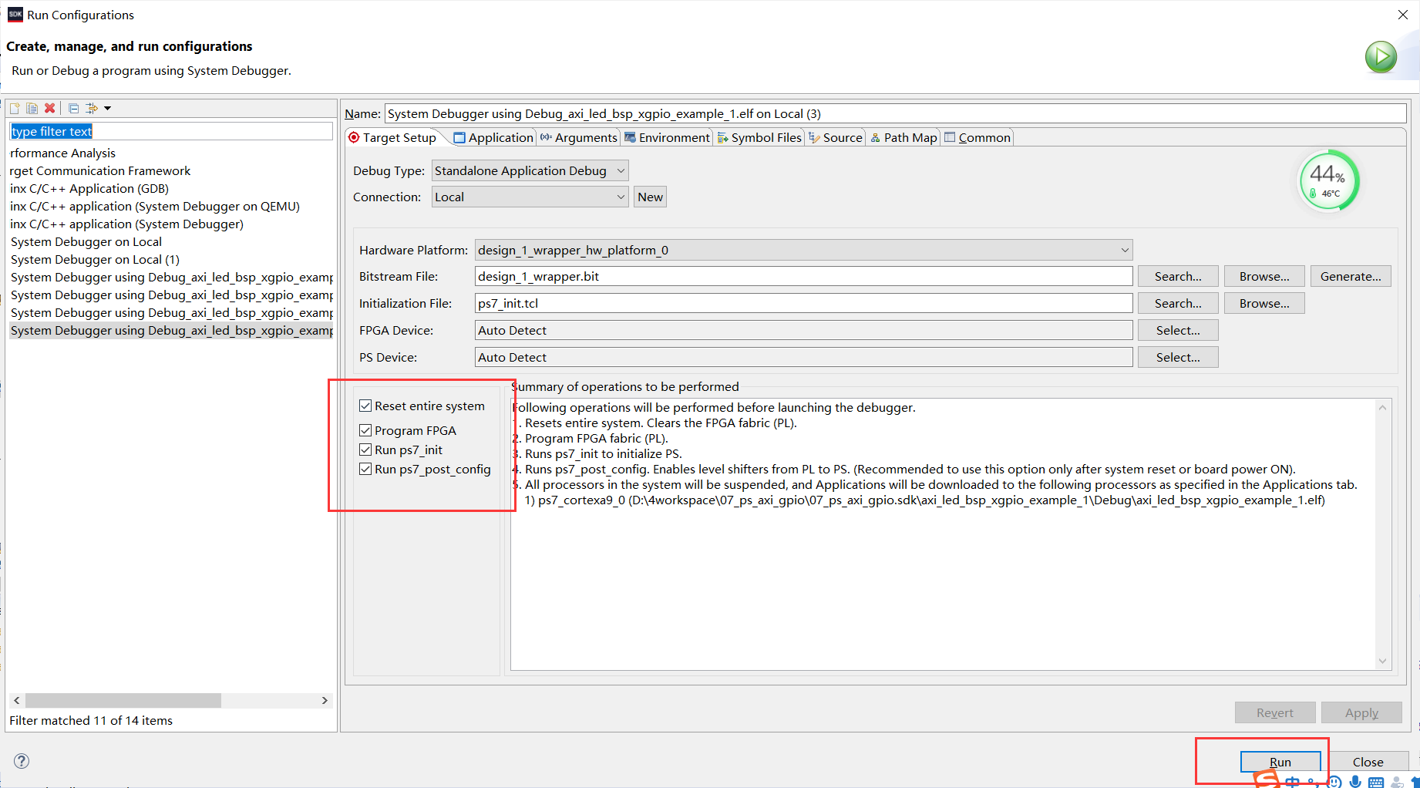The width and height of the screenshot is (1420, 788).
Task: Click the Sogou input method logo
Action: pyautogui.click(x=1267, y=780)
